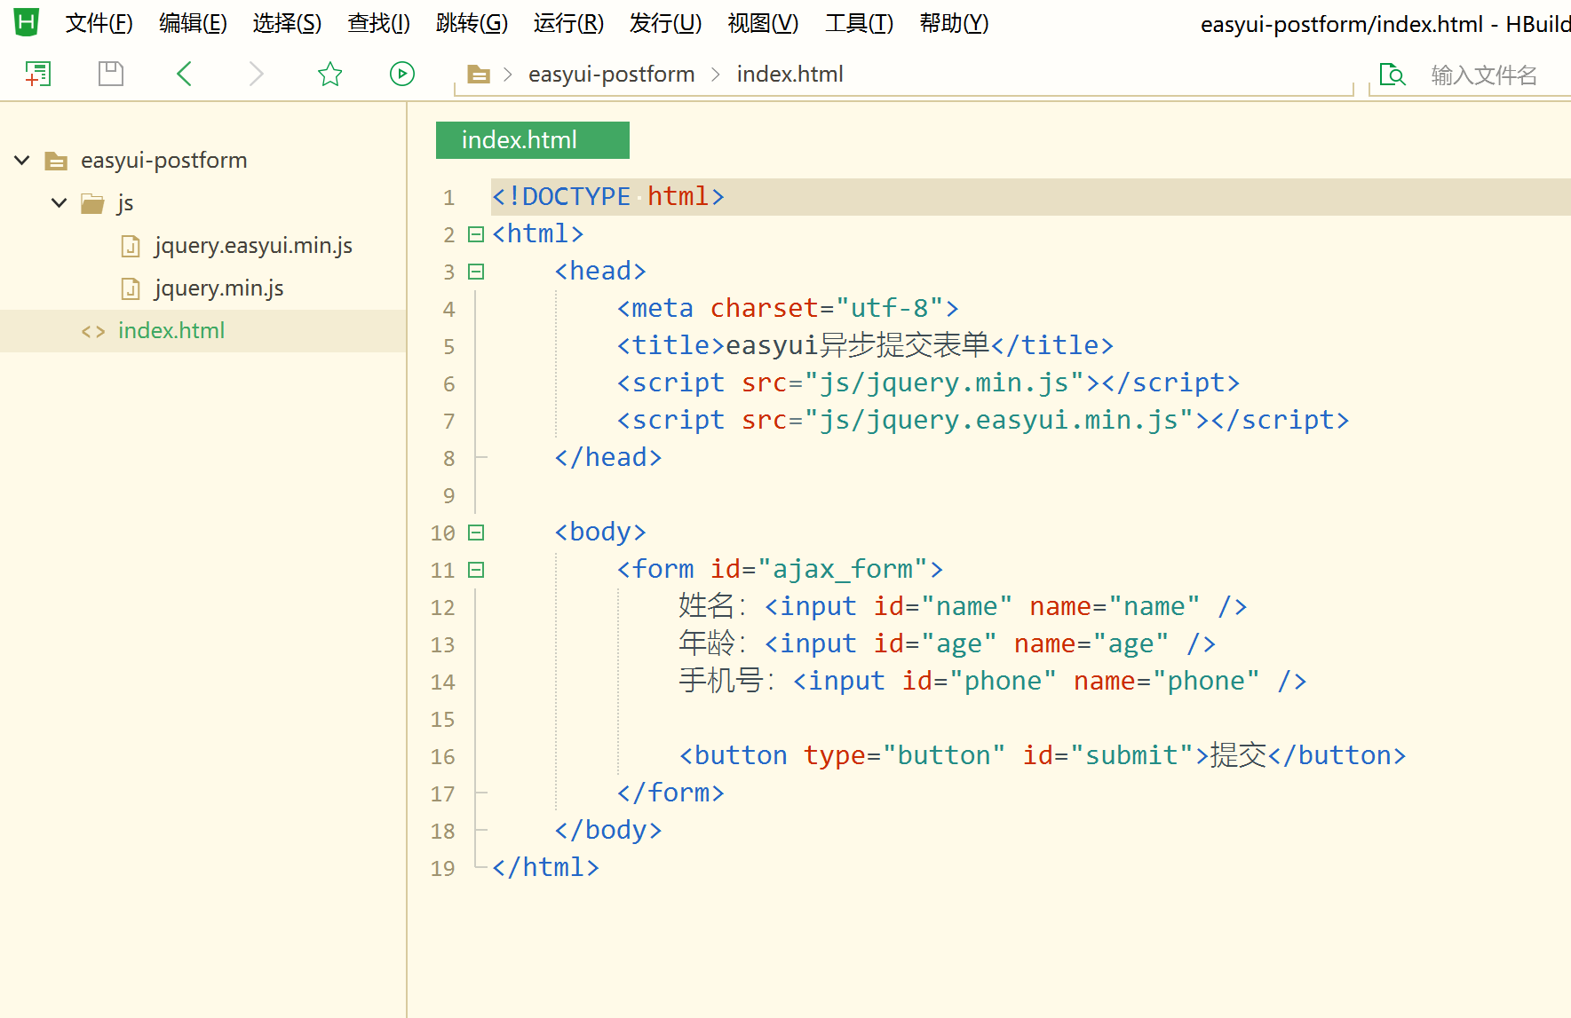
Task: Fold the head block on line 3
Action: coord(476,272)
